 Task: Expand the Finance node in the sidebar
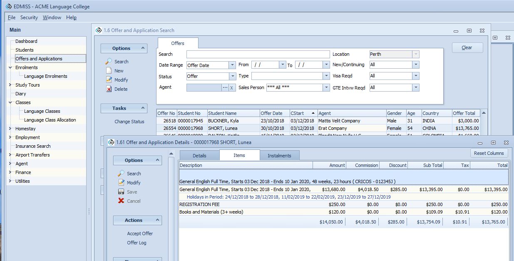click(9, 172)
